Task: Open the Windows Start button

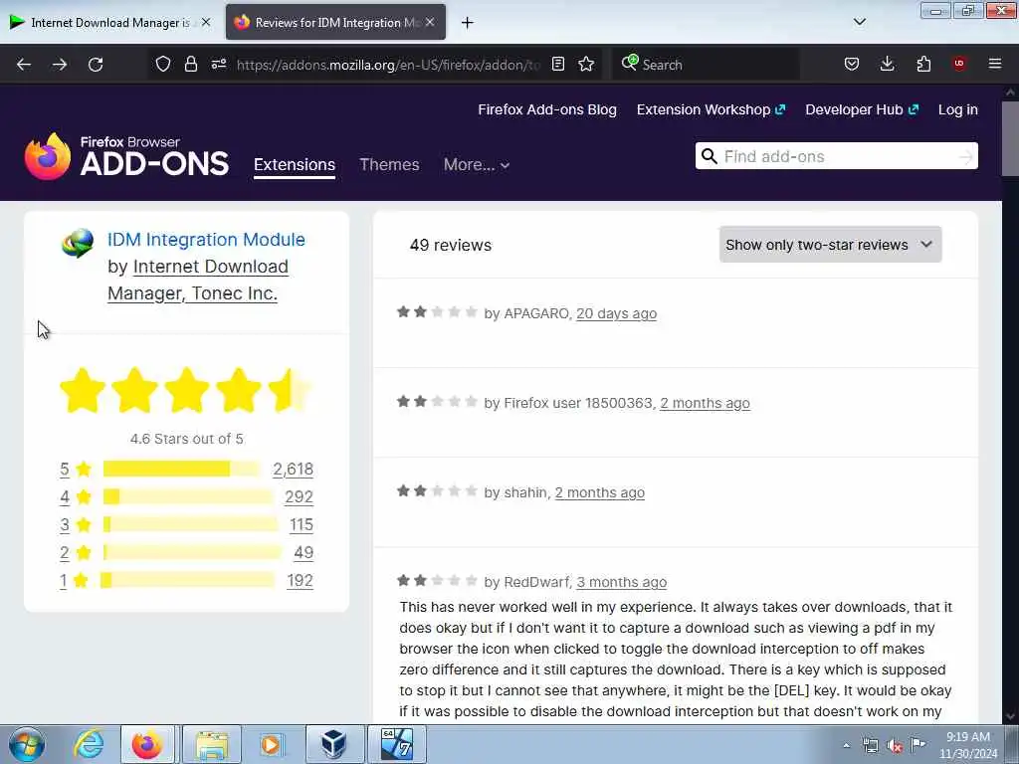Action: click(x=27, y=744)
